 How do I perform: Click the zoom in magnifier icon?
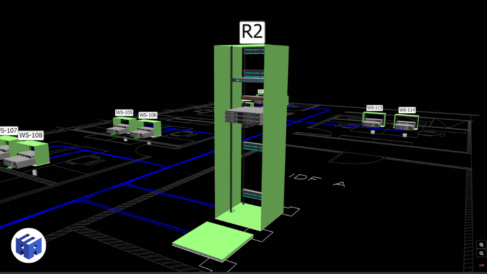click(482, 245)
